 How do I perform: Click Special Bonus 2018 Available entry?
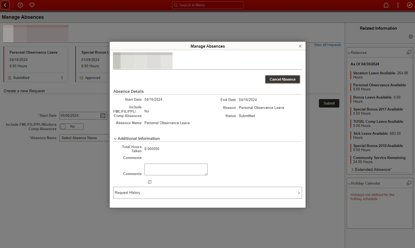tap(380, 148)
